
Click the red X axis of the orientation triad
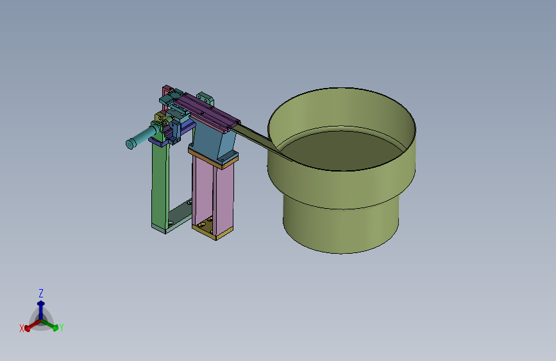33,325
